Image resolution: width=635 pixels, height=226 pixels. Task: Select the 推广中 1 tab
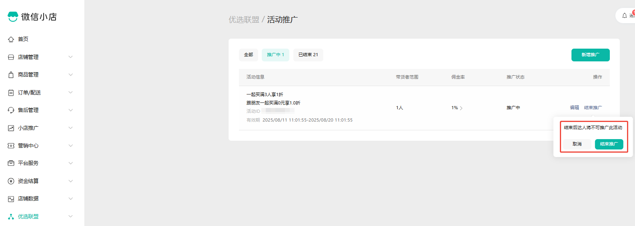(275, 55)
